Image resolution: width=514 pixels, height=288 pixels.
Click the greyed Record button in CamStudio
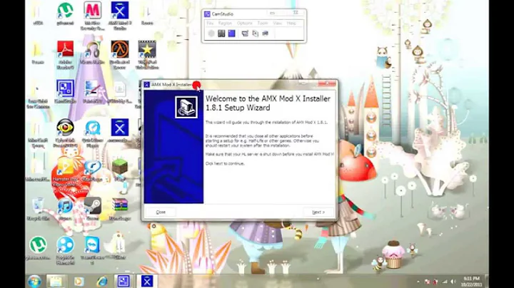[x=211, y=34]
